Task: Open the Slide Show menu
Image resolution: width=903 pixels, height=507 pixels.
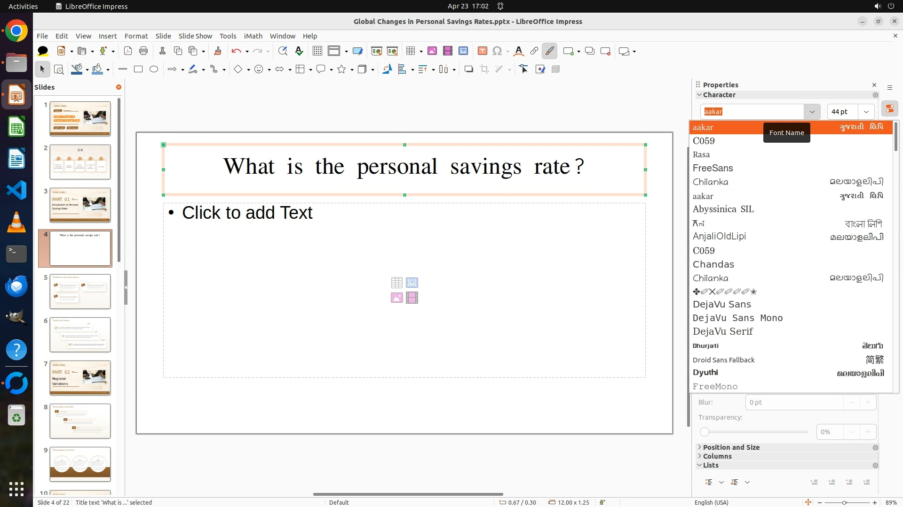Action: point(195,36)
